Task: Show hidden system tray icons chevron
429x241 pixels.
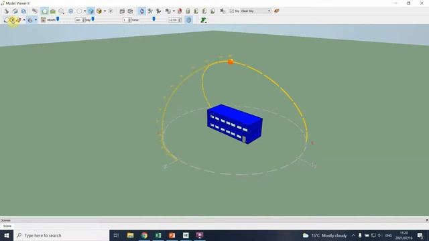Action: 353,235
